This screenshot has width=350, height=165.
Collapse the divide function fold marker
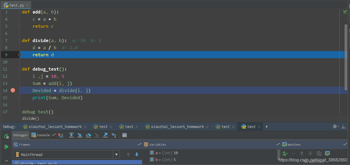pyautogui.click(x=20, y=40)
